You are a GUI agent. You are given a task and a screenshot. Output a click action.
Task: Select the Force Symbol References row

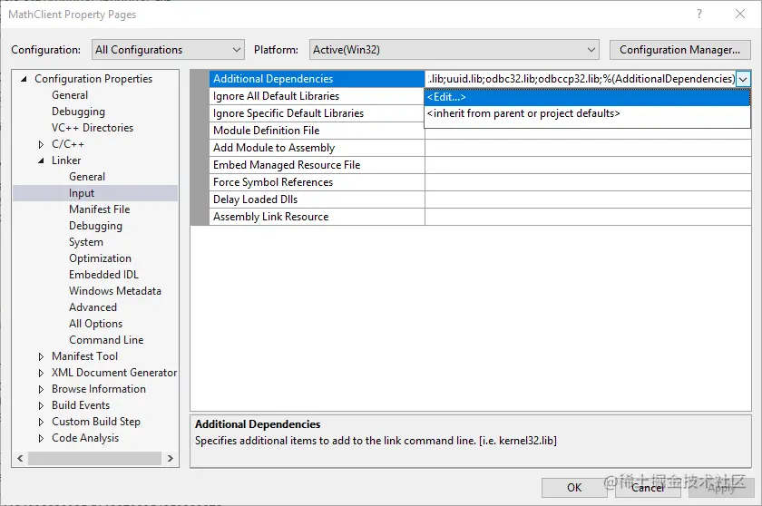click(x=317, y=182)
